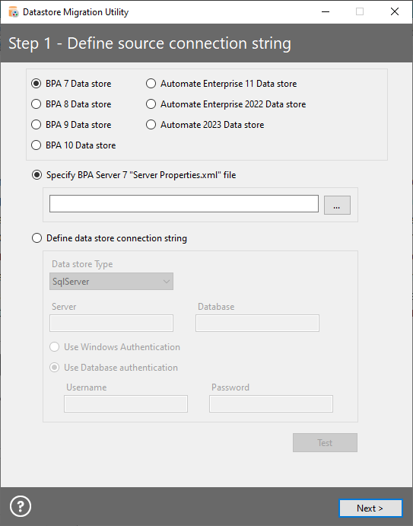Open the help question mark icon

(21, 506)
